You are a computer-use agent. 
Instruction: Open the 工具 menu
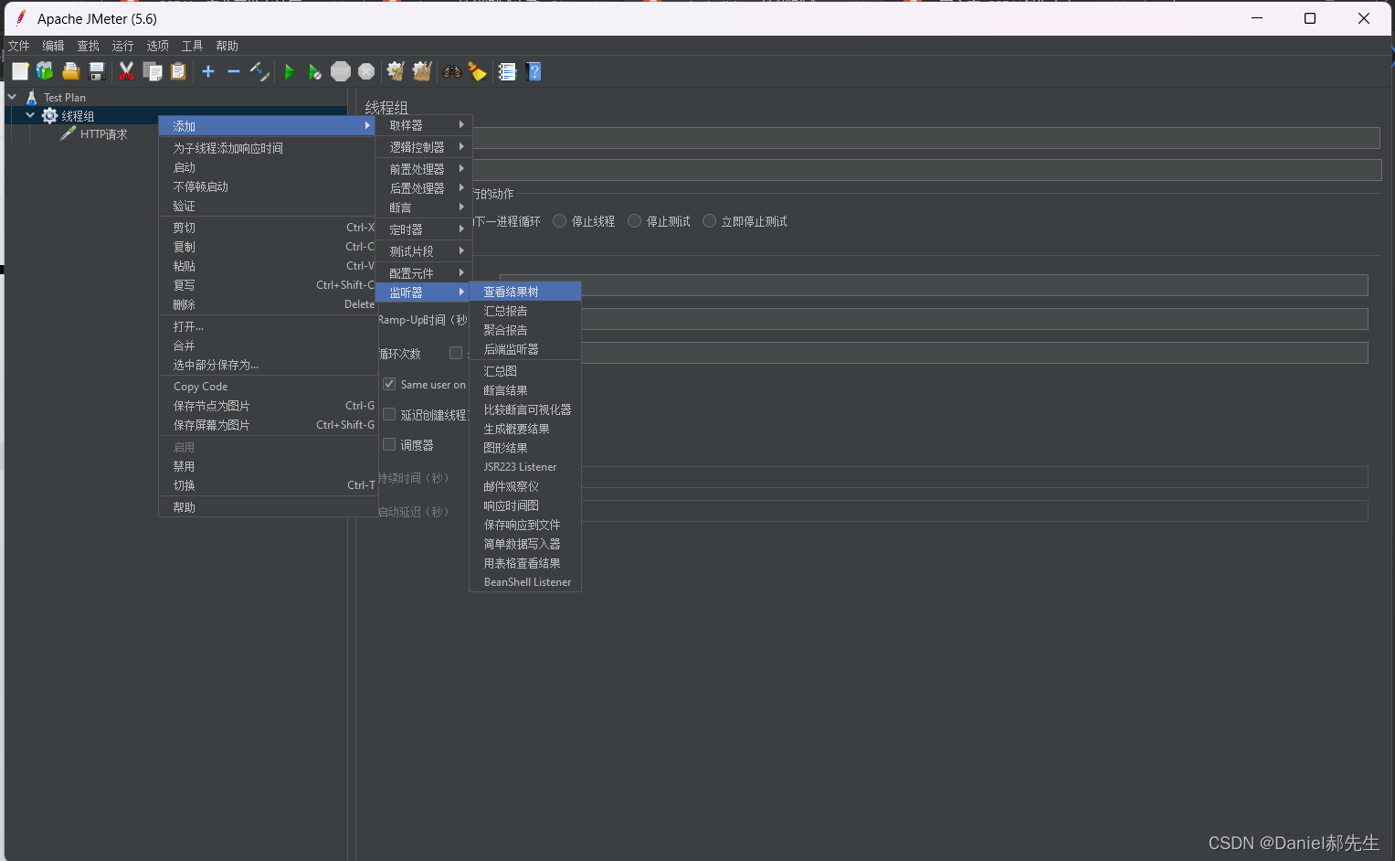pos(192,46)
